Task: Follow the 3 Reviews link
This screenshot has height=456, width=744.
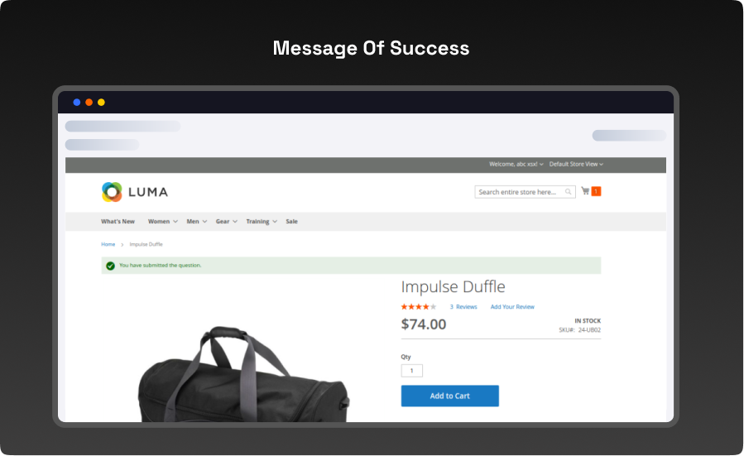Action: point(463,307)
